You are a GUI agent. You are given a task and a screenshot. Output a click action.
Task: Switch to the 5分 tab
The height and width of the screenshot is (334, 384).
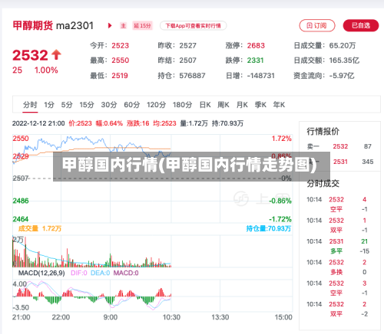(67, 105)
